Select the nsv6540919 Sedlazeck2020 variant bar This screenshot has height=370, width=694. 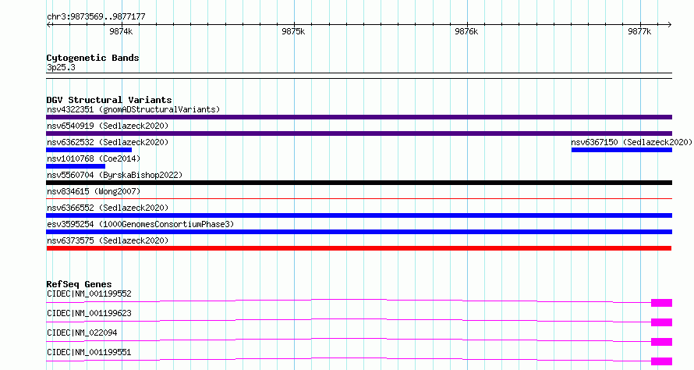pos(359,133)
